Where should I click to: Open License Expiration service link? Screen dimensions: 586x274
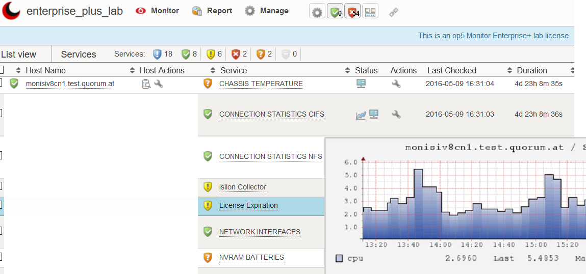pos(248,205)
